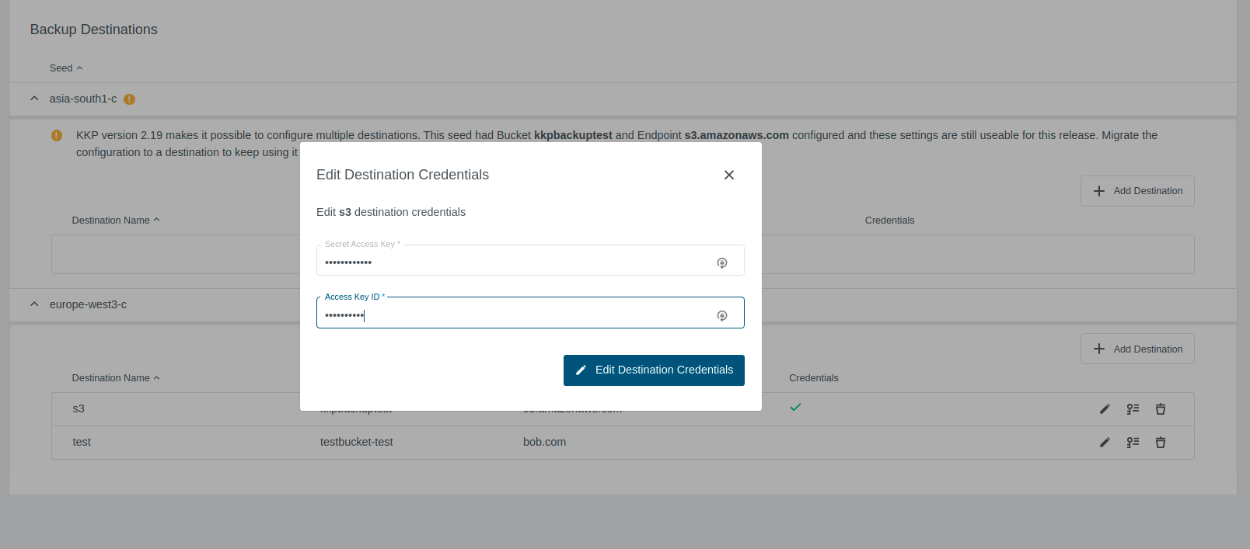Close the Edit Destination Credentials dialog
1250x549 pixels.
(x=728, y=175)
